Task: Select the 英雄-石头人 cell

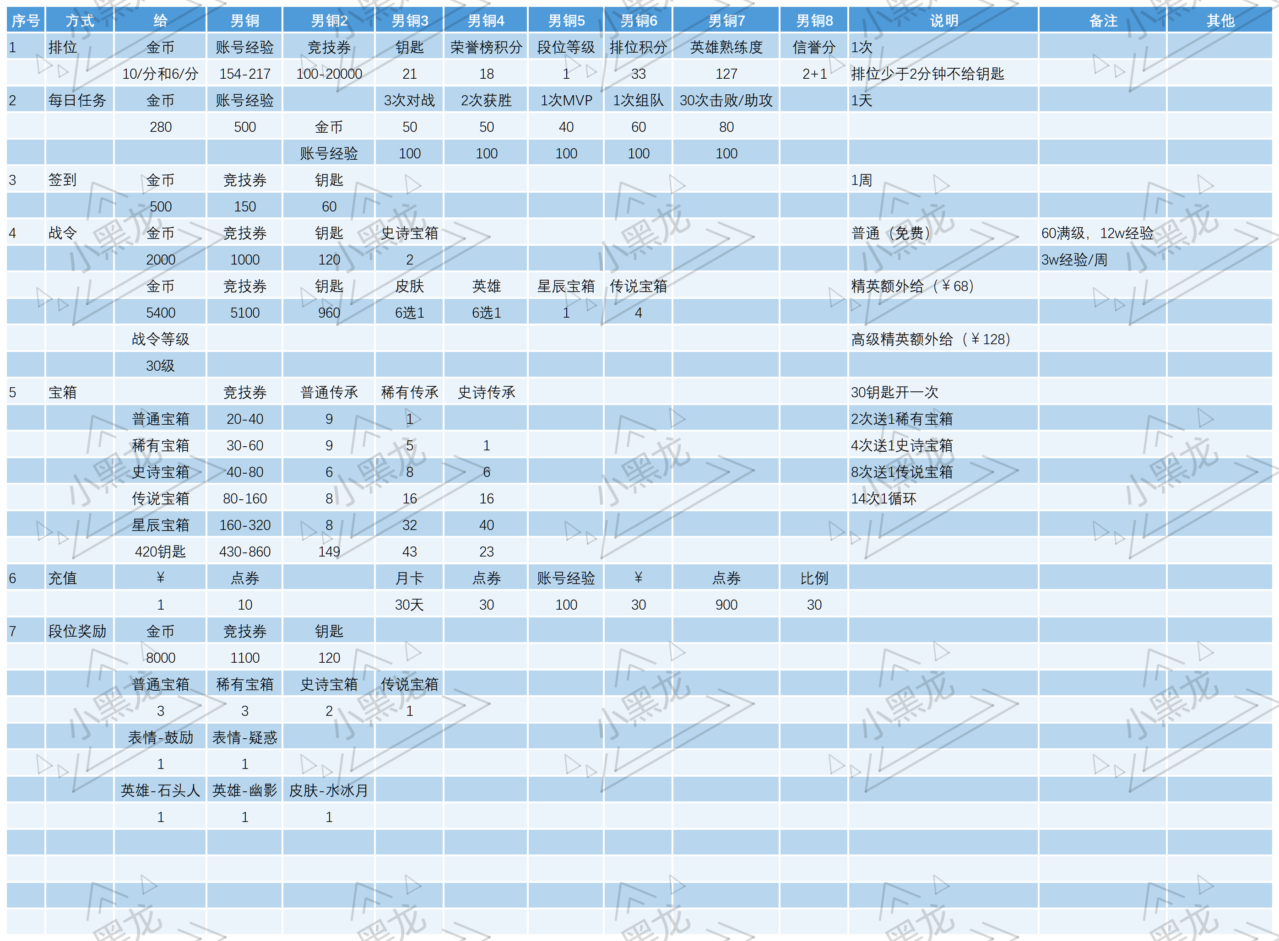Action: coord(160,790)
